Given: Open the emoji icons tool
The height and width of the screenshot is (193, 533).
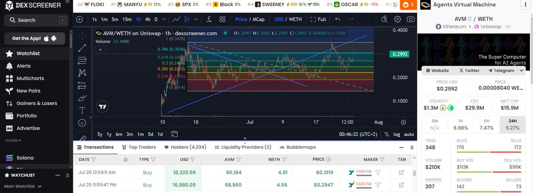Looking at the screenshot, I should (x=82, y=123).
